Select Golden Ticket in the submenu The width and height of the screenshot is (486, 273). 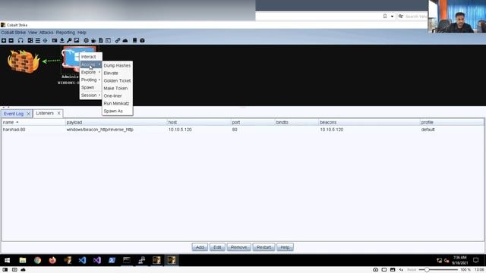coord(117,80)
